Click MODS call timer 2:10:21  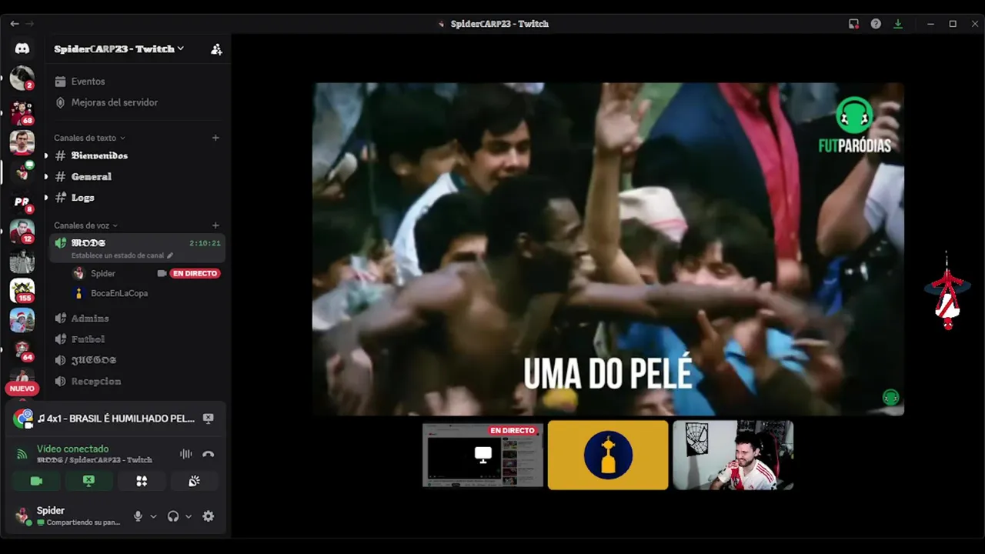click(x=205, y=243)
